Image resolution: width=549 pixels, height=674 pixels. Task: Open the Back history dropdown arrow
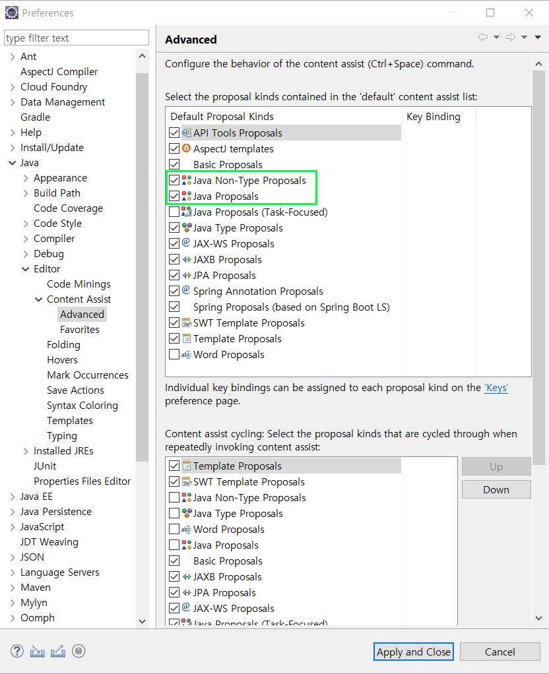[496, 38]
